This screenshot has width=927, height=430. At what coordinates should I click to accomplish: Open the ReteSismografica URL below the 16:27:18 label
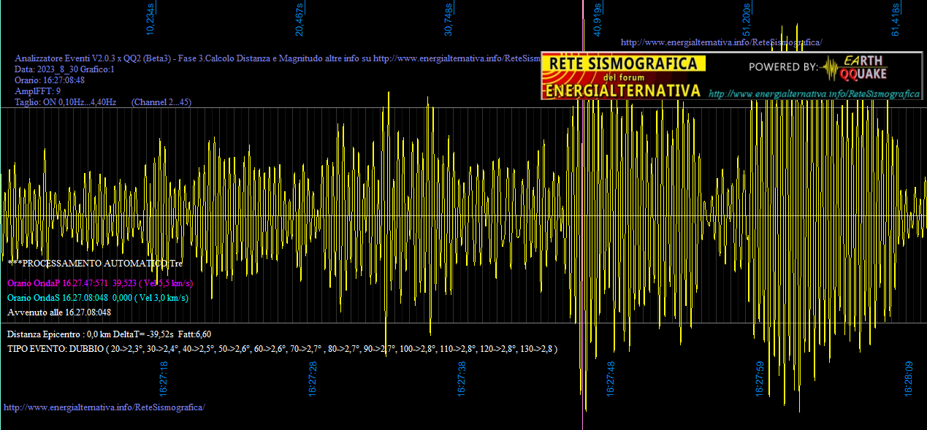click(104, 407)
